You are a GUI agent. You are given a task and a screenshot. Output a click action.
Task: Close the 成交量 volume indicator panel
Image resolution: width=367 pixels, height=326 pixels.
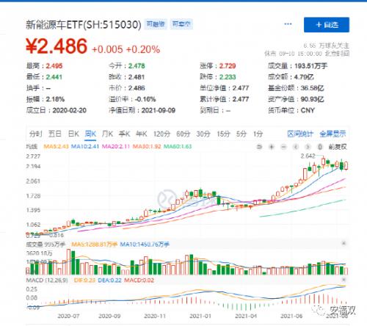point(344,243)
